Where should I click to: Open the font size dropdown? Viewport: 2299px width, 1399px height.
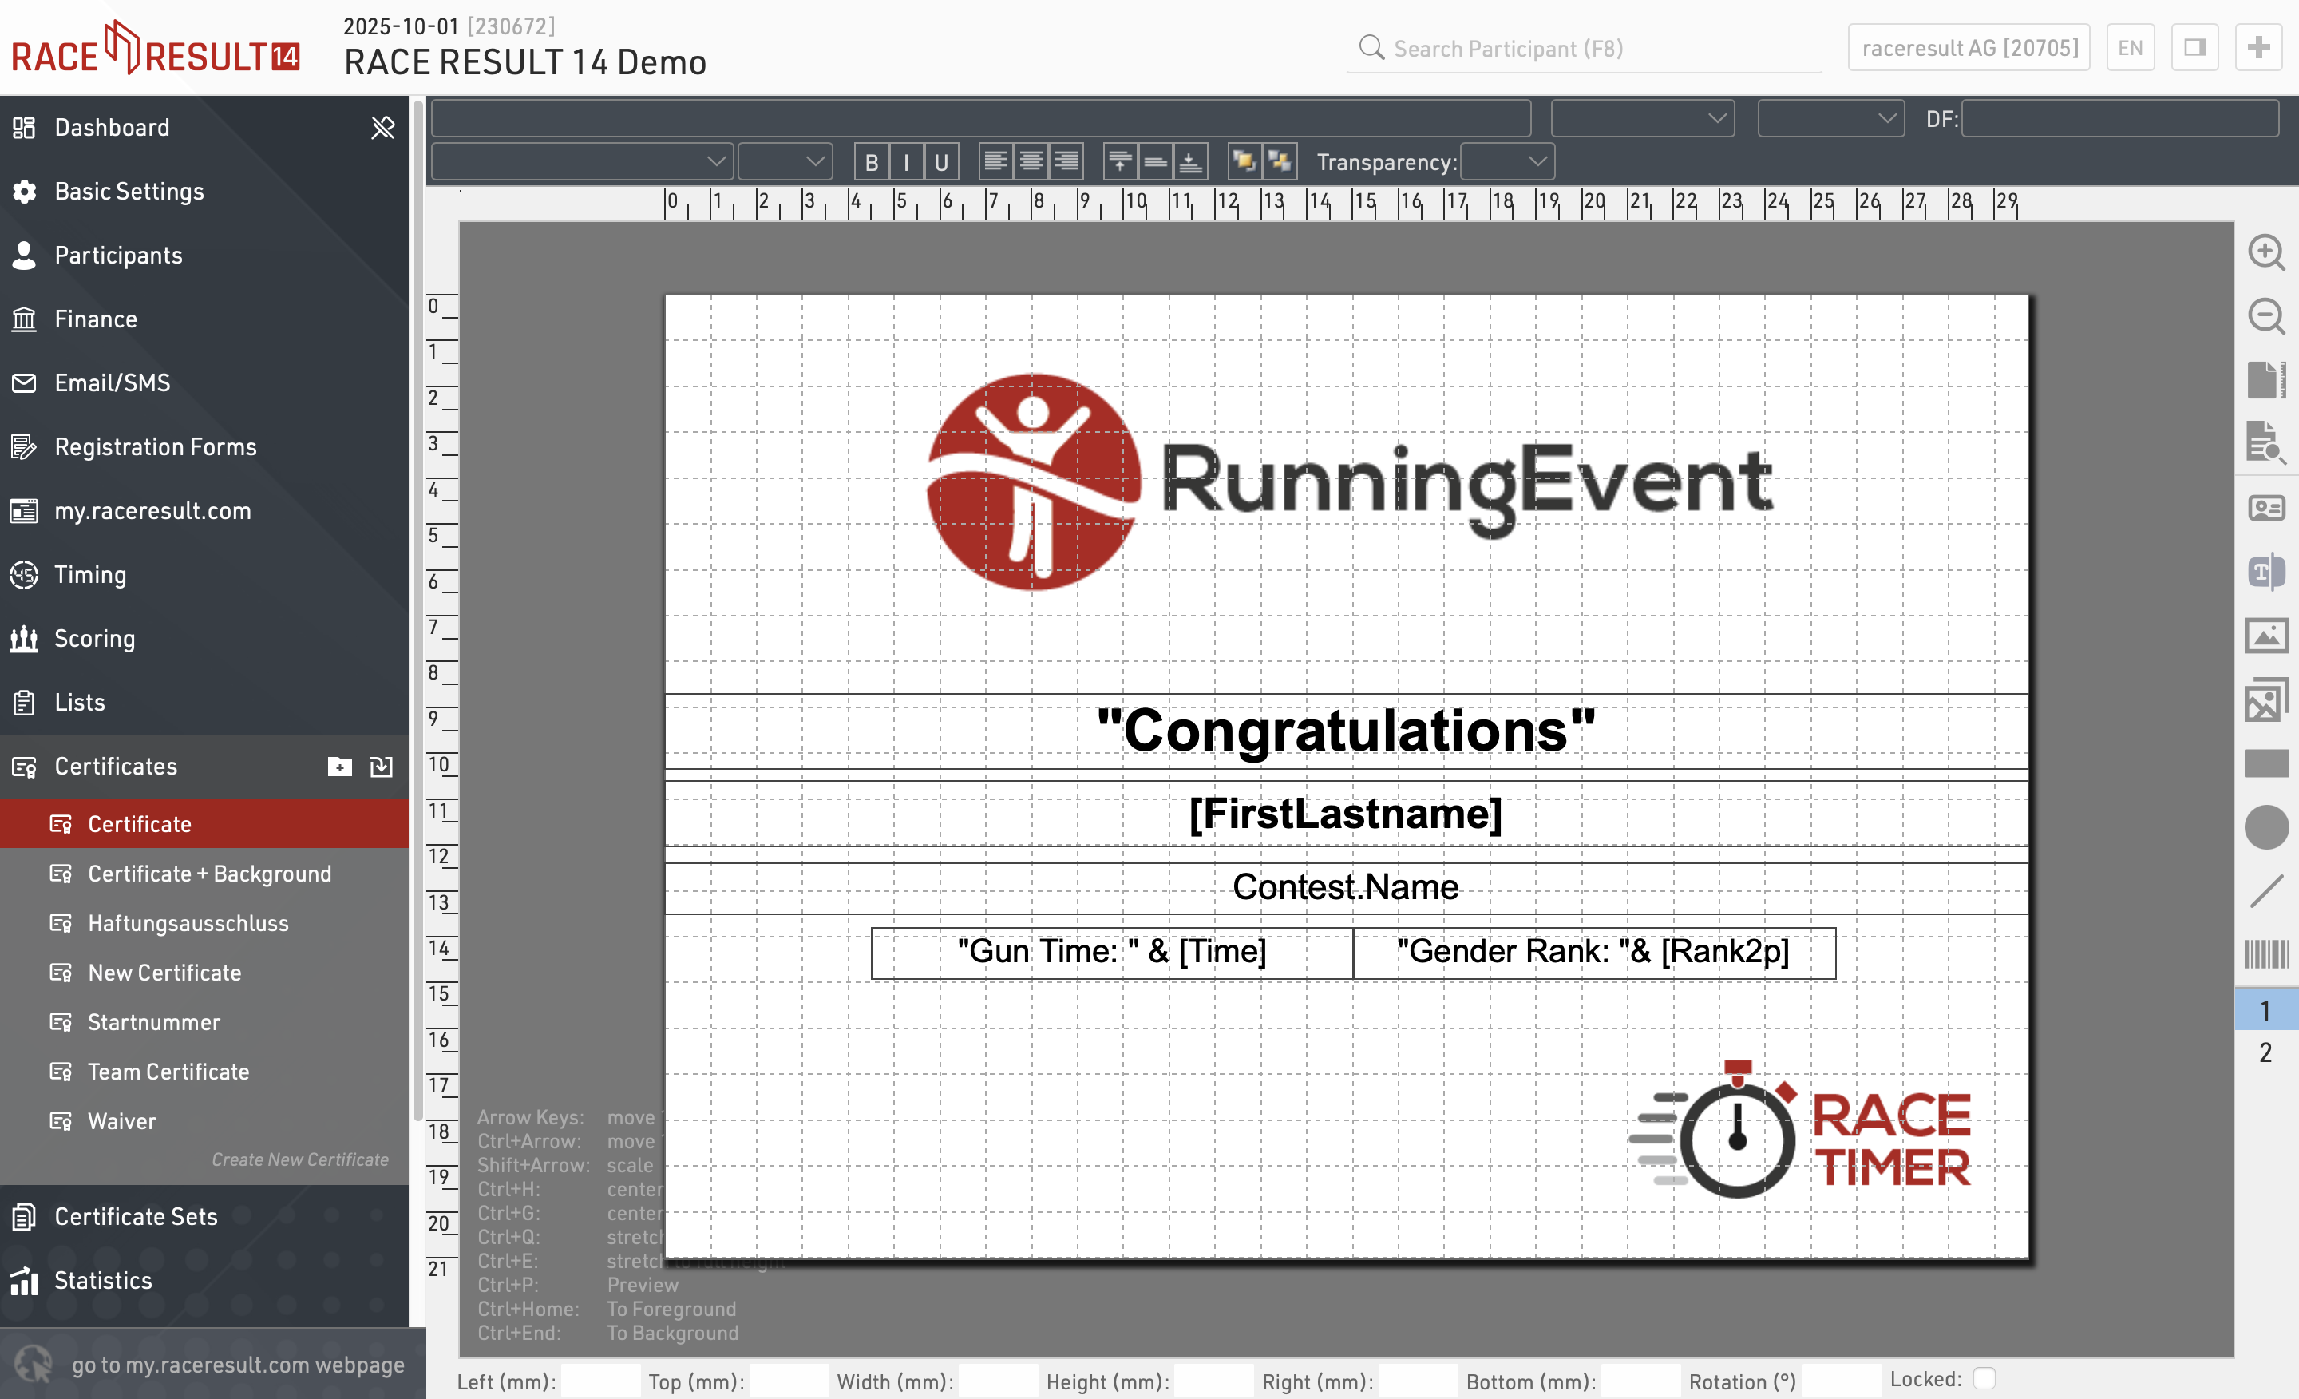click(x=785, y=162)
